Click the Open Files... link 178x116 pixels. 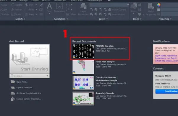point(22,82)
